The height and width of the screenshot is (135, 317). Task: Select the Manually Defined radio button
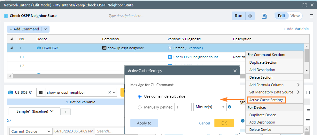point(139,107)
